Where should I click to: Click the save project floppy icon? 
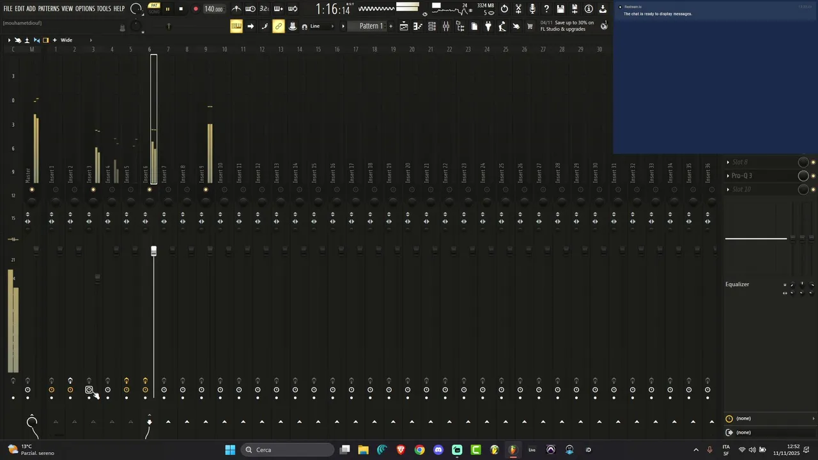tap(560, 9)
